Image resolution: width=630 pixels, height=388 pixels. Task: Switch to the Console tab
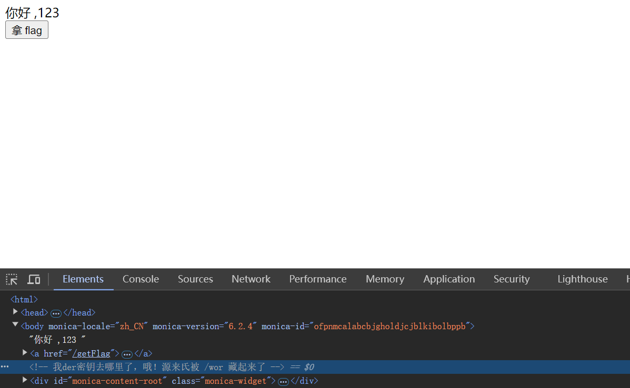[140, 279]
